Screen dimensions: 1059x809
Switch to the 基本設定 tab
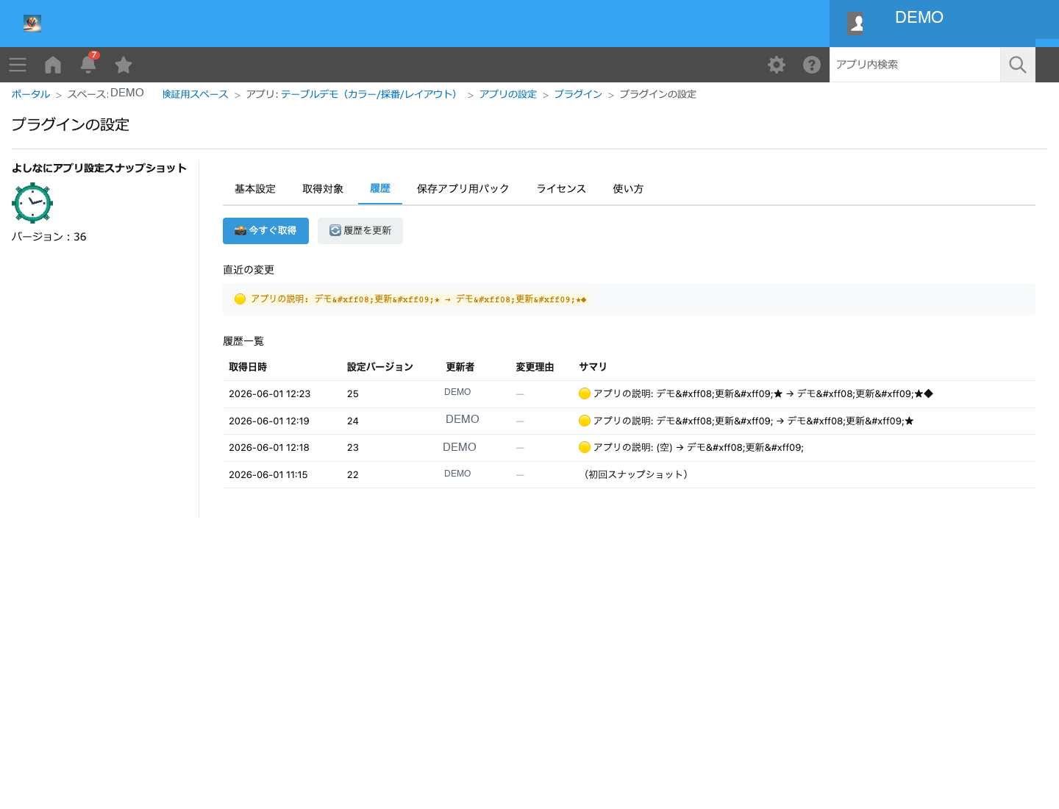pos(255,189)
